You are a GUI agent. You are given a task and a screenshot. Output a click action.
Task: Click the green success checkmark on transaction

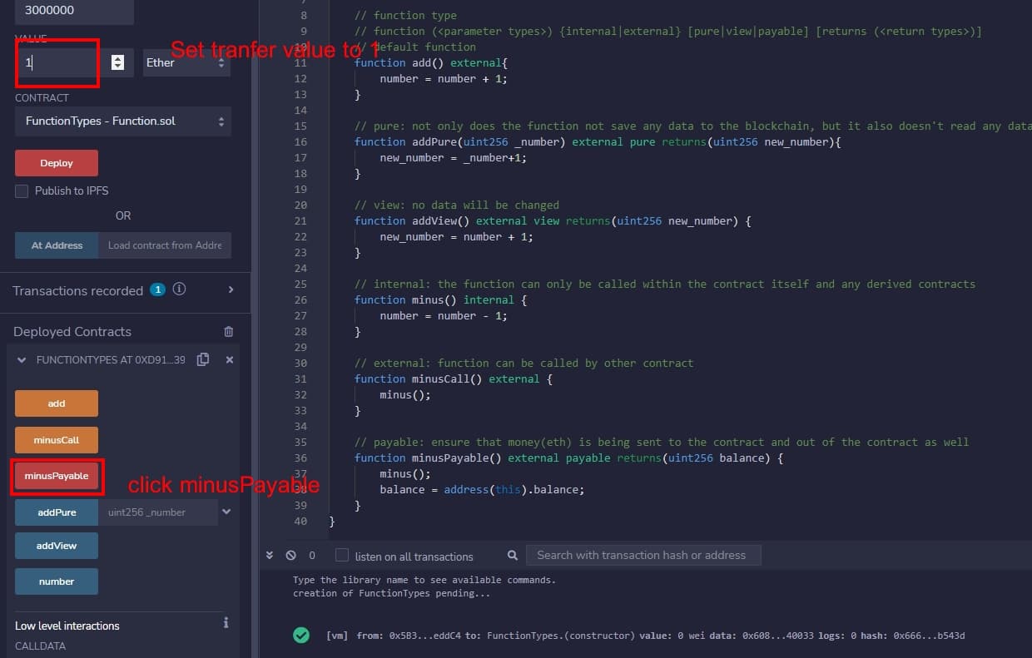tap(301, 635)
